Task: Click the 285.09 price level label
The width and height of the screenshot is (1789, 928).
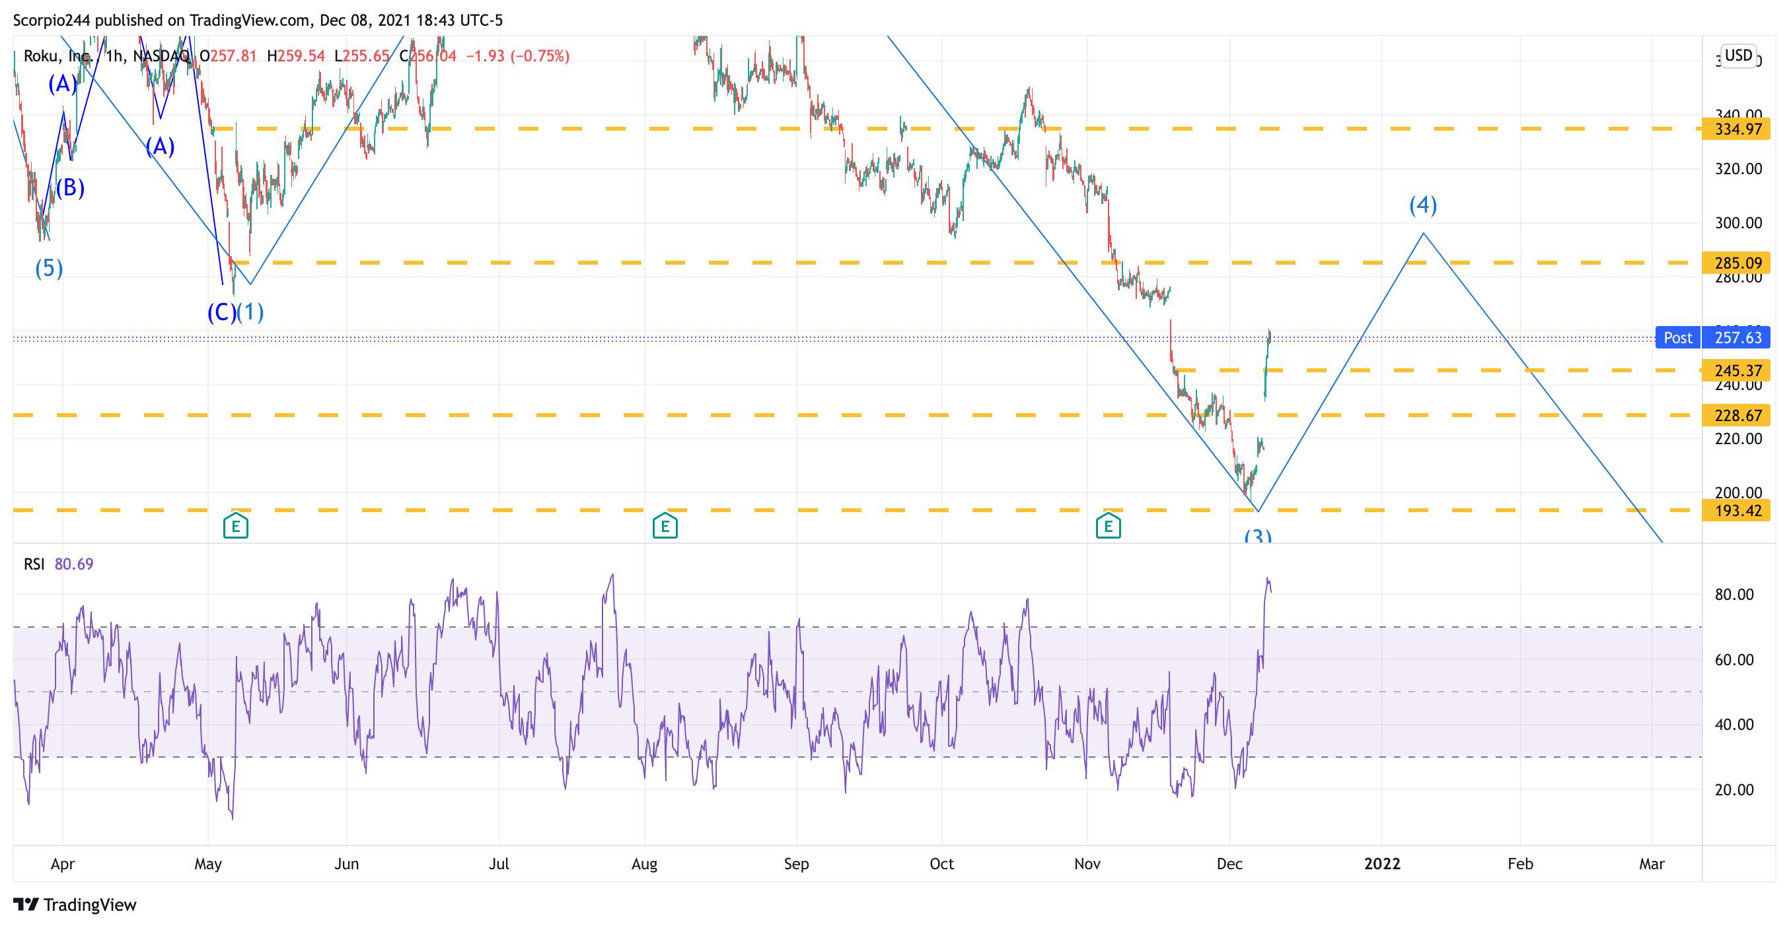Action: (1737, 263)
